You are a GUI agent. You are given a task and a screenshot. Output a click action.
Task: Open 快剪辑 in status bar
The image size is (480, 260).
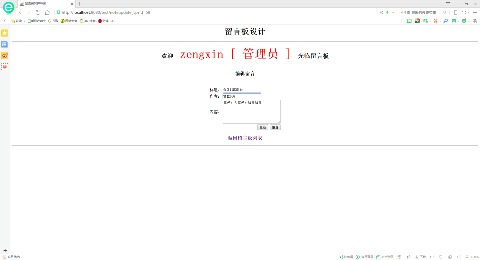pos(346,257)
